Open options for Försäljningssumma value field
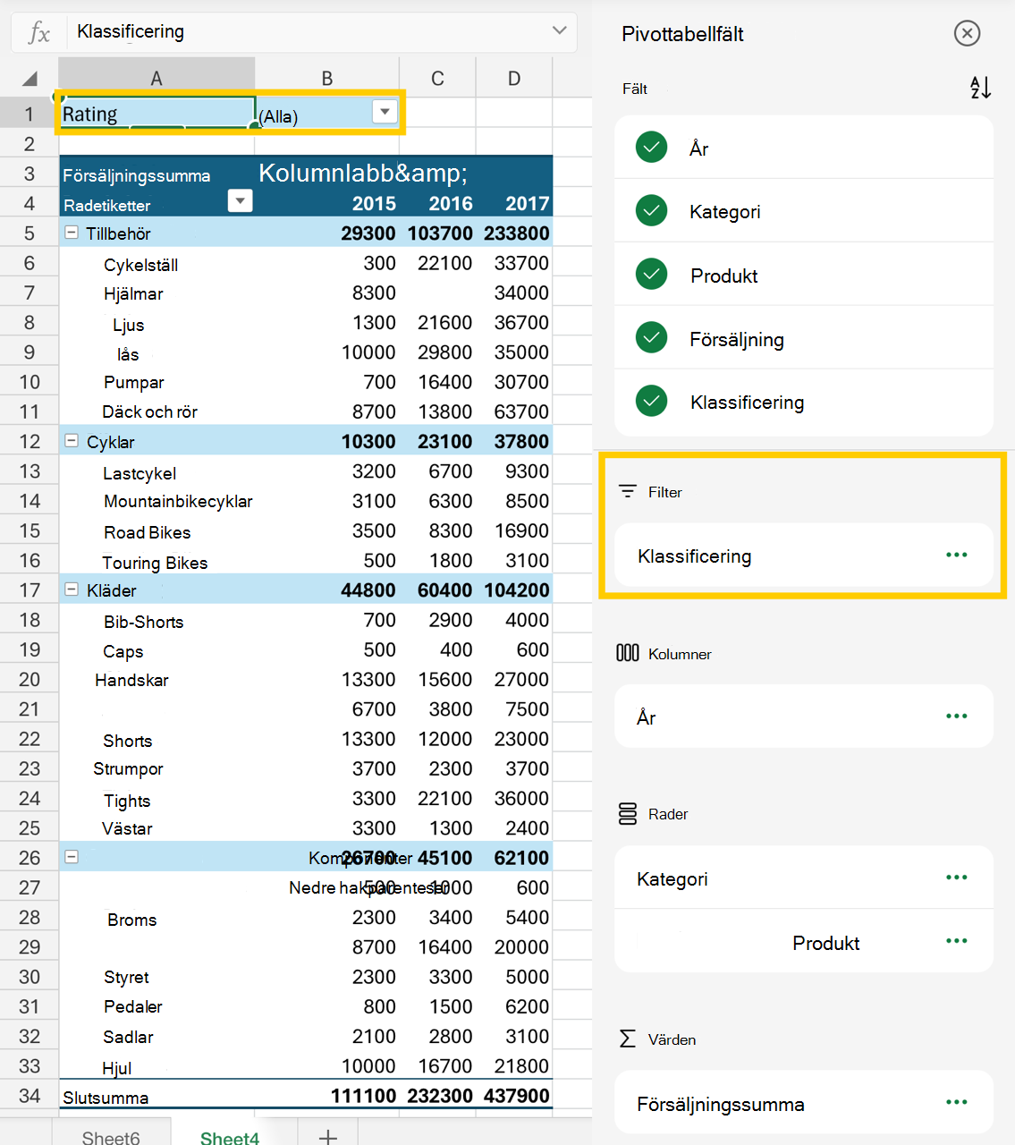The height and width of the screenshot is (1145, 1015). [x=957, y=1102]
